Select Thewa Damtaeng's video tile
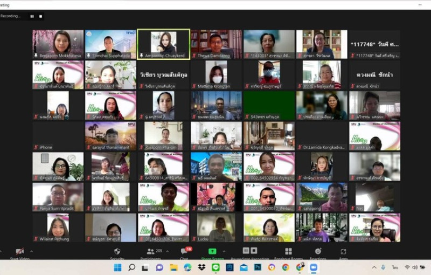Screen dimensions: 431x275 pyautogui.click(x=216, y=44)
